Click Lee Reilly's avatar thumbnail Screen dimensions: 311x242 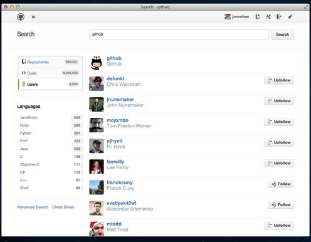[x=97, y=167]
